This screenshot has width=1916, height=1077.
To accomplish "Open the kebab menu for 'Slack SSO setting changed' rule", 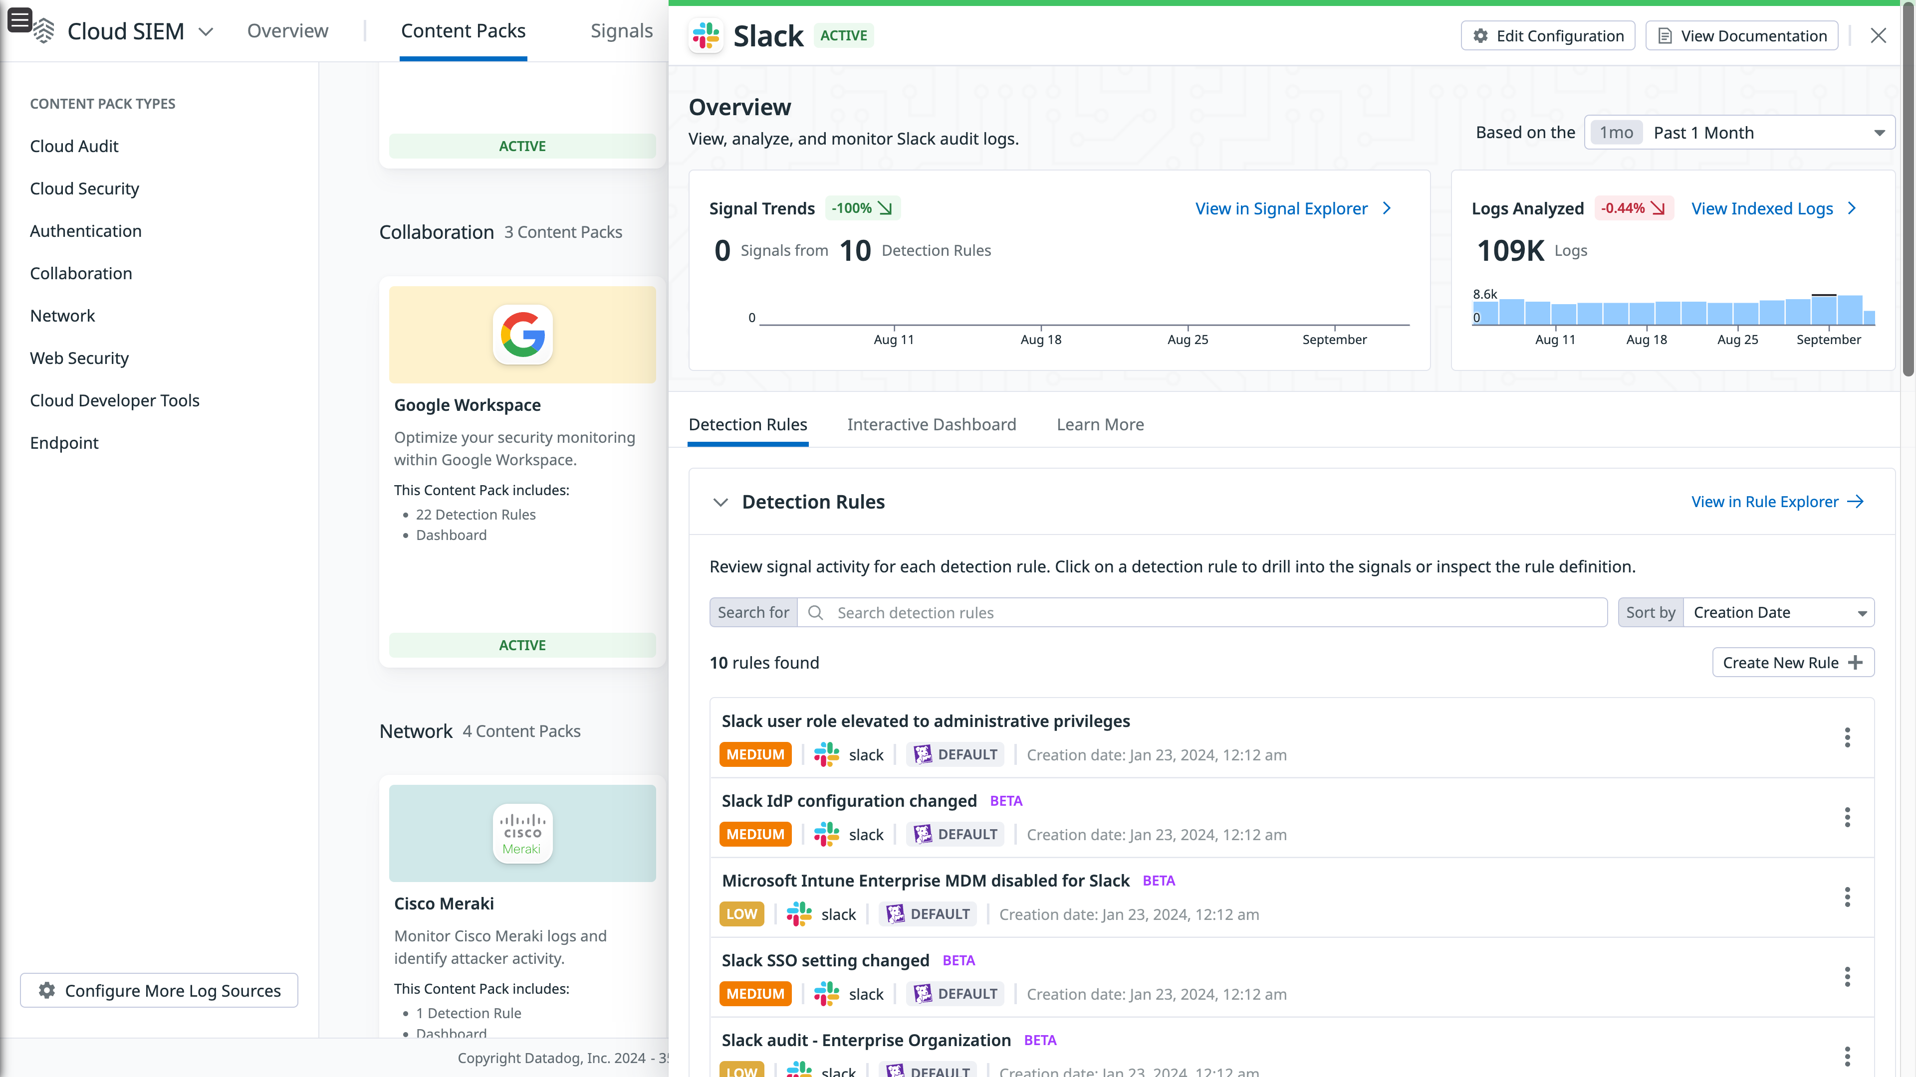I will [x=1848, y=977].
